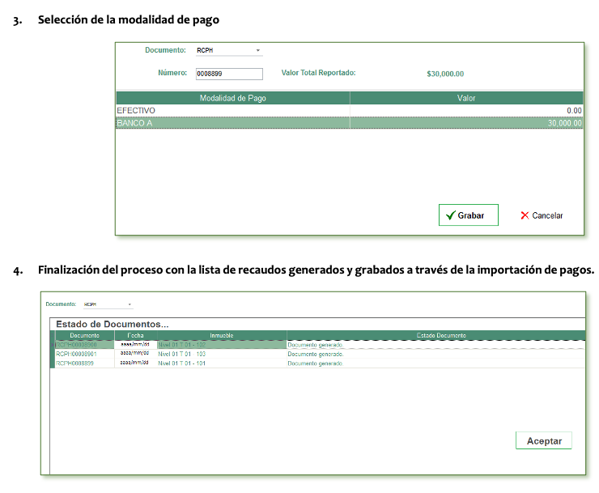
Task: Click the Documento column header in status table
Action: pos(84,335)
